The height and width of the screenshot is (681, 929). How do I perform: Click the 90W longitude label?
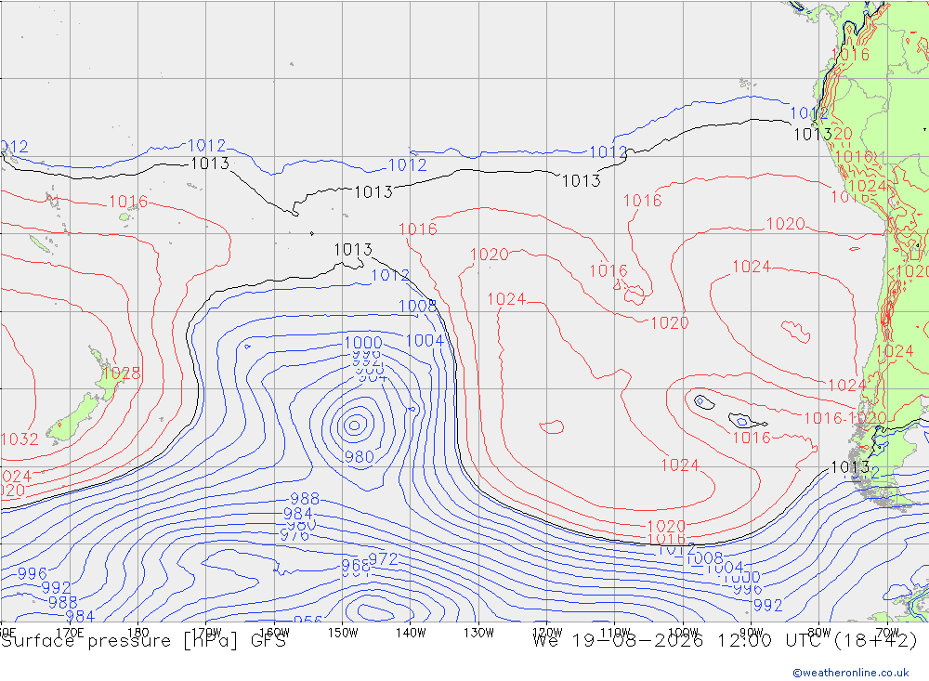pos(752,633)
